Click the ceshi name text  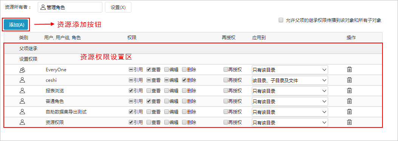click(51, 80)
